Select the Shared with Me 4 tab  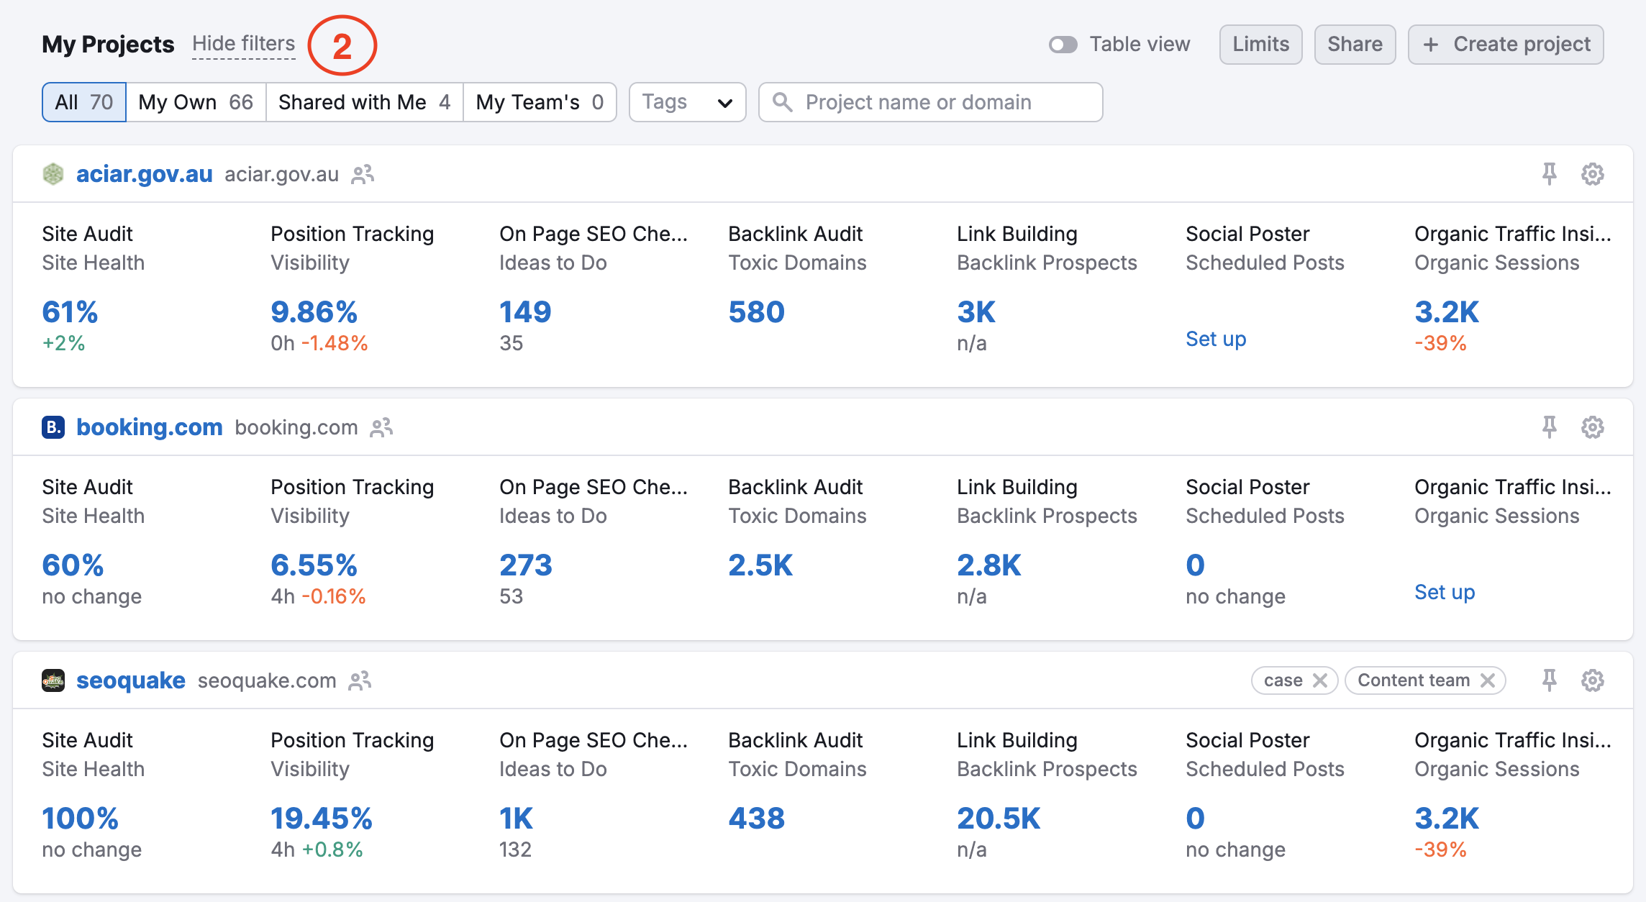(x=365, y=102)
